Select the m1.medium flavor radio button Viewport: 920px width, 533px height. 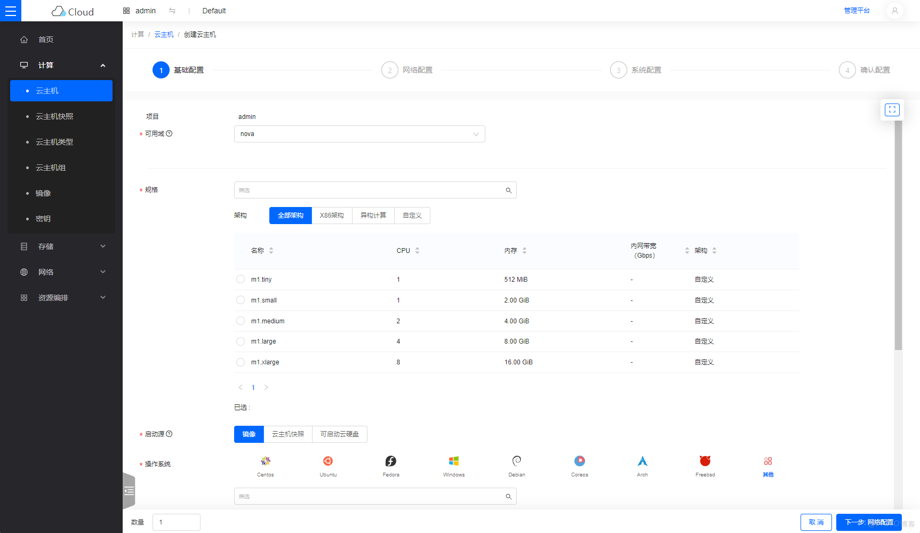coord(241,321)
